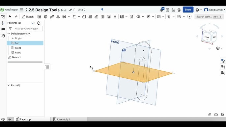Select the Chamfer tool
226x127 pixels.
(84, 17)
